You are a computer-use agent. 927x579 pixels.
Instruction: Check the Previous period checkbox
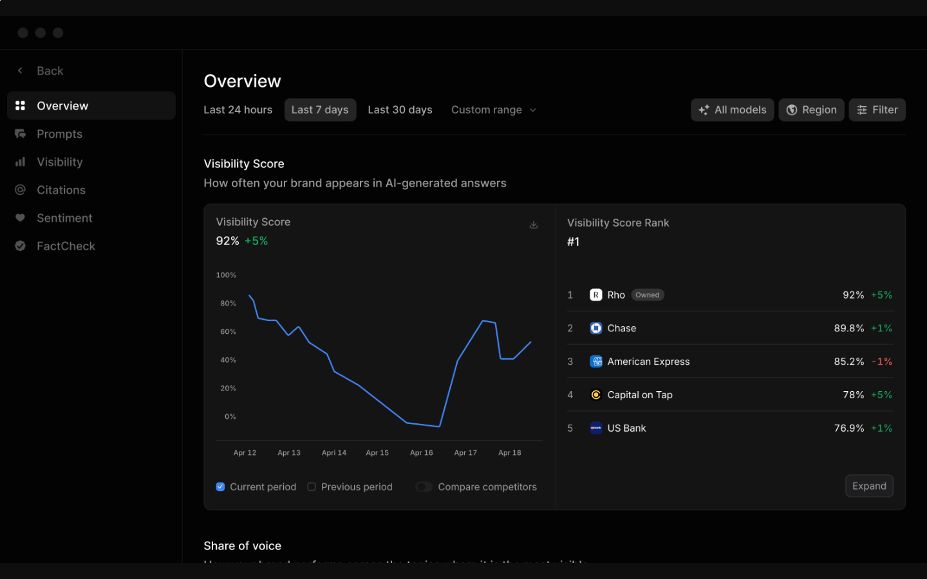pyautogui.click(x=312, y=487)
